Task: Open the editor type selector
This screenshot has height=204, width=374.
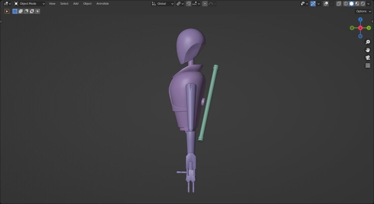Action: coord(7,4)
